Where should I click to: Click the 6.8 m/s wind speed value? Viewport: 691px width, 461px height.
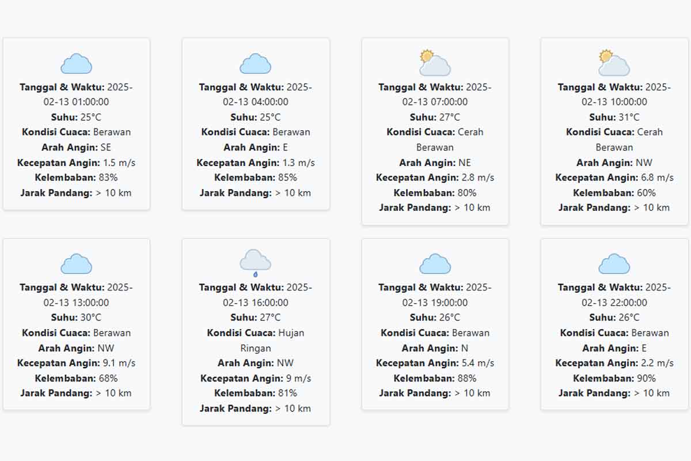click(x=656, y=177)
